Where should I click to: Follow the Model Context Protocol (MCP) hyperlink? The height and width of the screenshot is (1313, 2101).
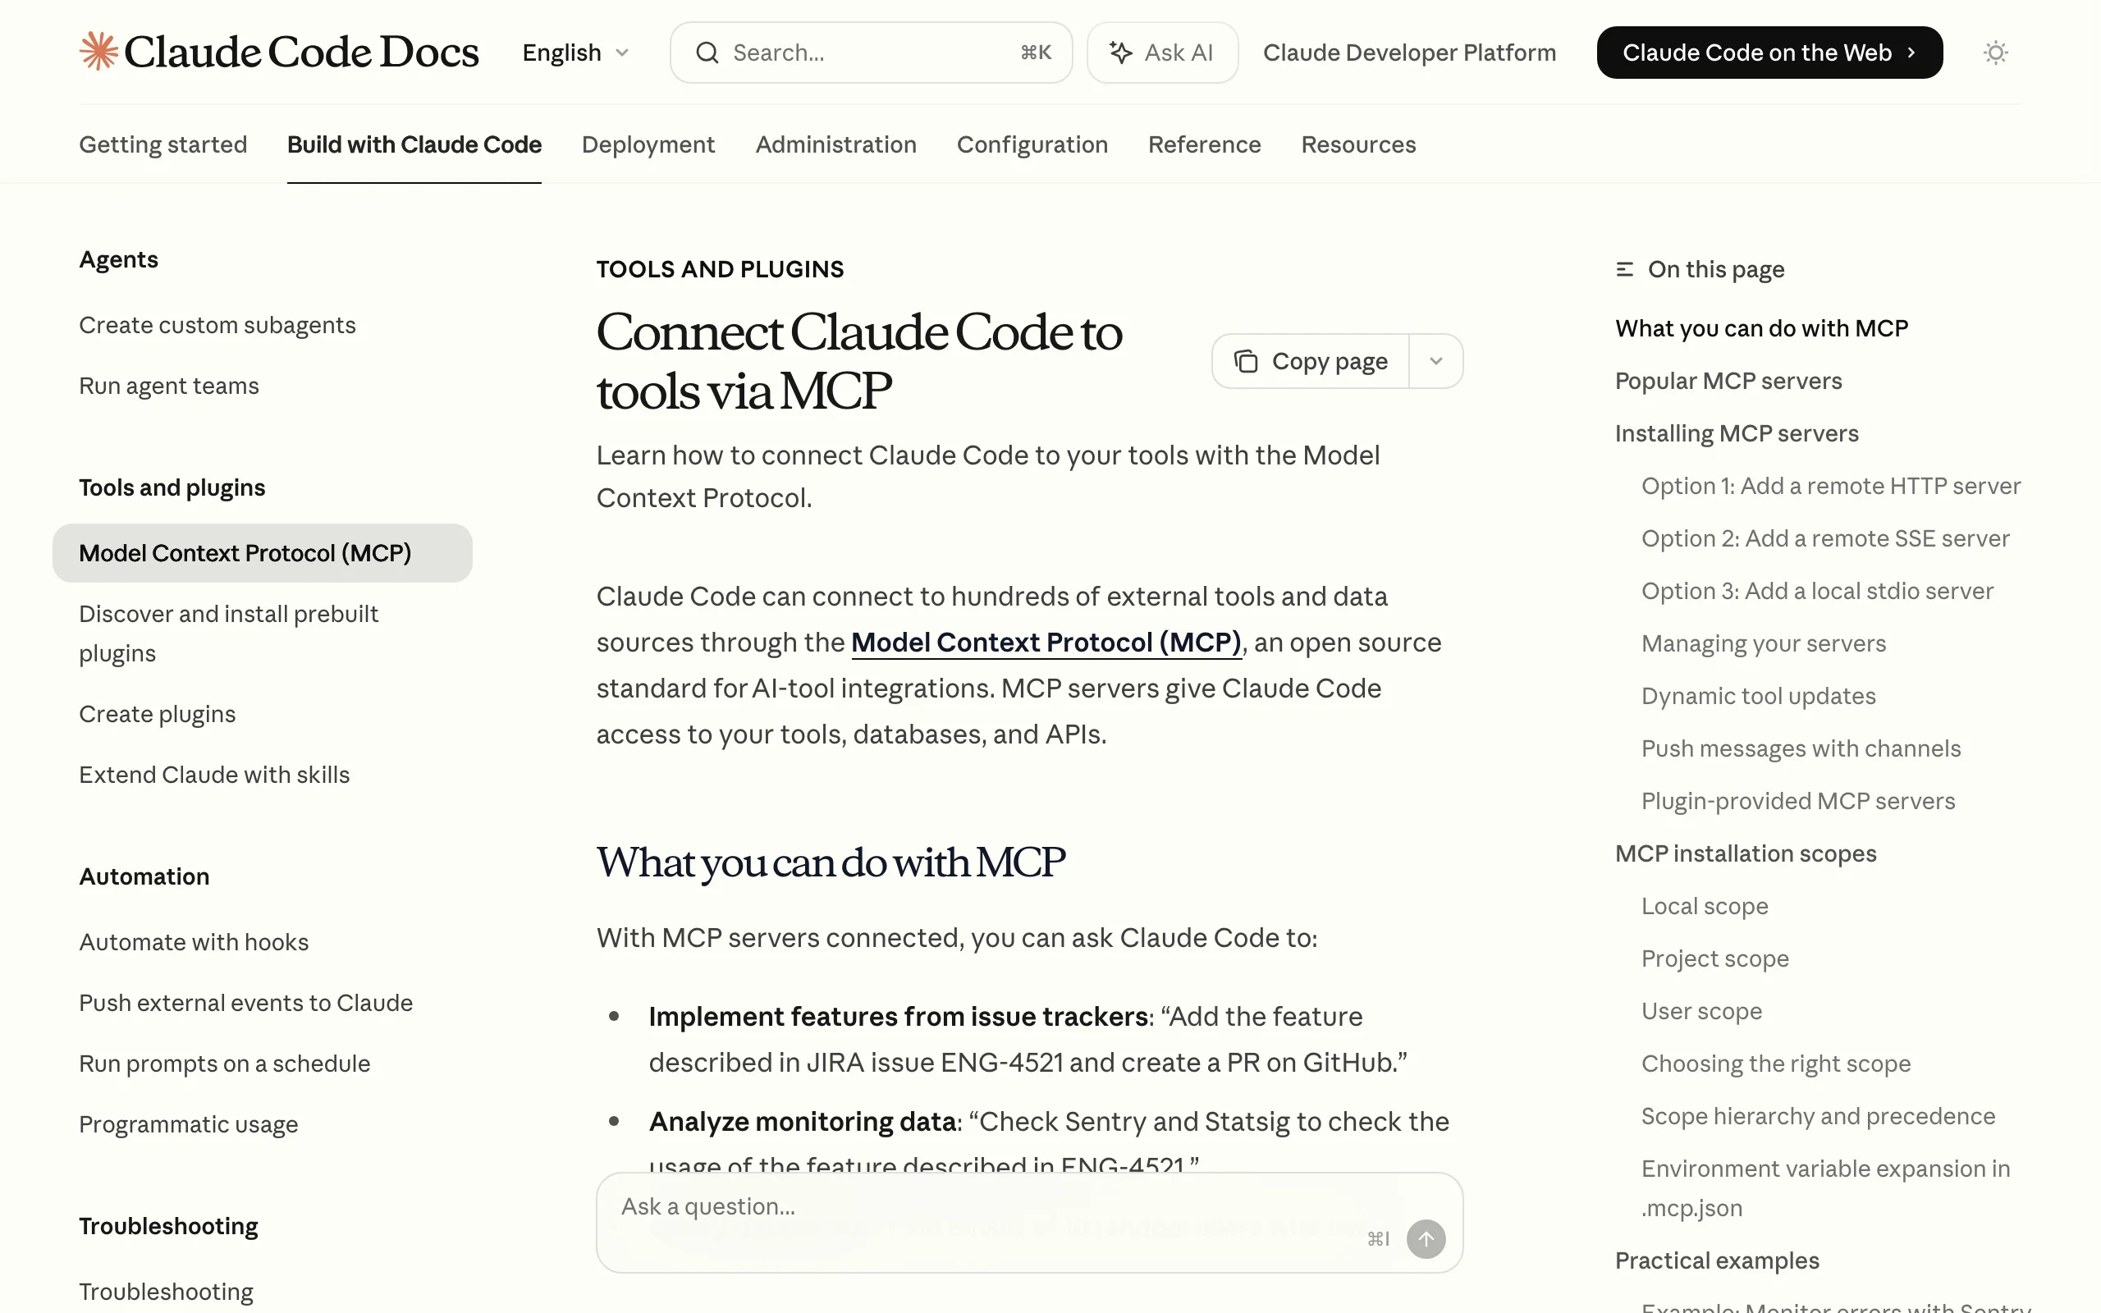[x=1046, y=643]
